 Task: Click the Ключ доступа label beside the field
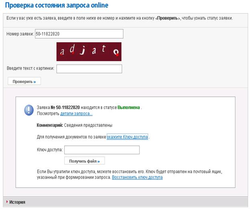(49, 150)
